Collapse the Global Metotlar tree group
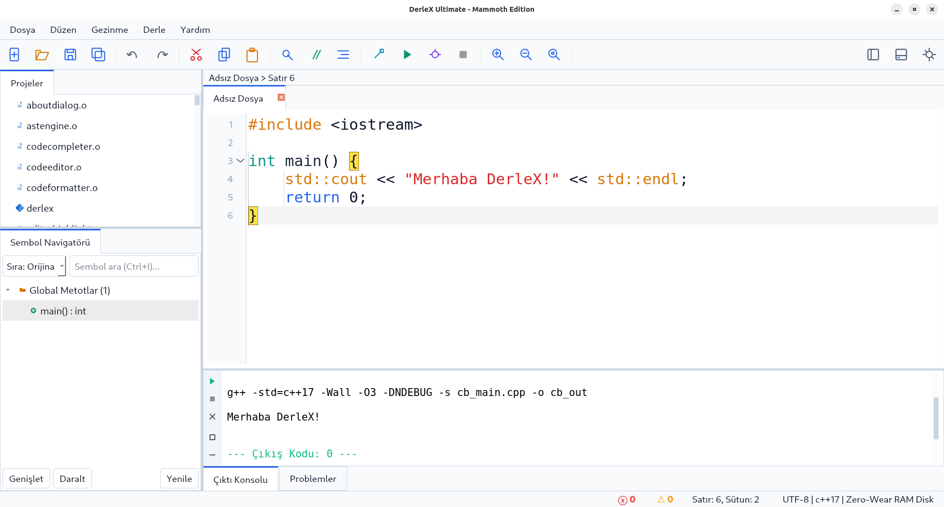 point(8,290)
